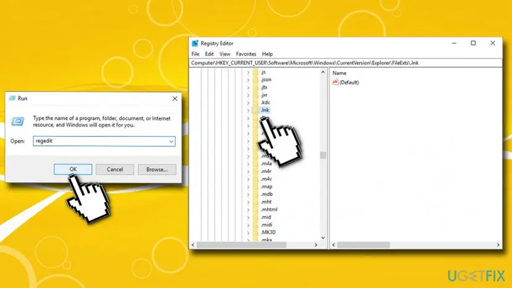Viewport: 512px width, 288px height.
Task: Select the .jtx key in the tree
Action: tap(264, 87)
